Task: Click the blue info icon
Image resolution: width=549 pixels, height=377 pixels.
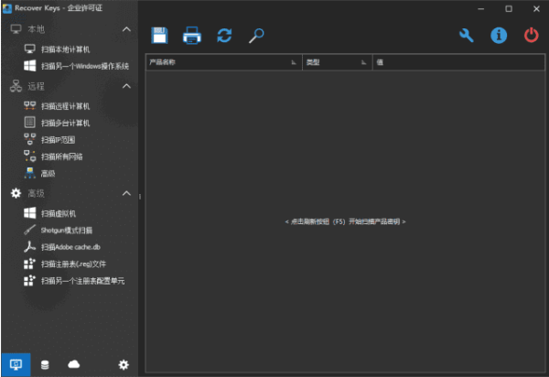Action: pyautogui.click(x=499, y=36)
